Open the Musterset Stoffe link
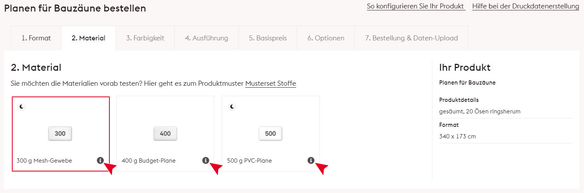Image resolution: width=584 pixels, height=193 pixels. pos(271,83)
